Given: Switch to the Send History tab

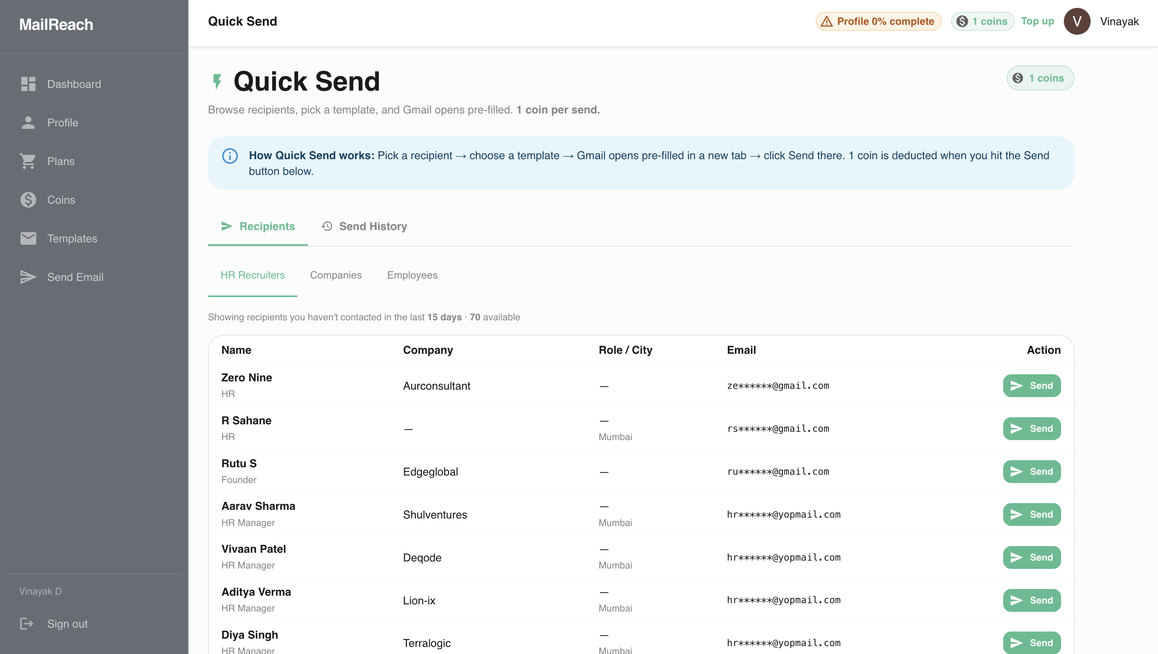Looking at the screenshot, I should pos(364,226).
